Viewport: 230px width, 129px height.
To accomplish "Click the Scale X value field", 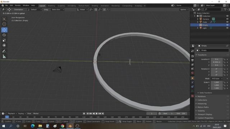I will click(217, 82).
